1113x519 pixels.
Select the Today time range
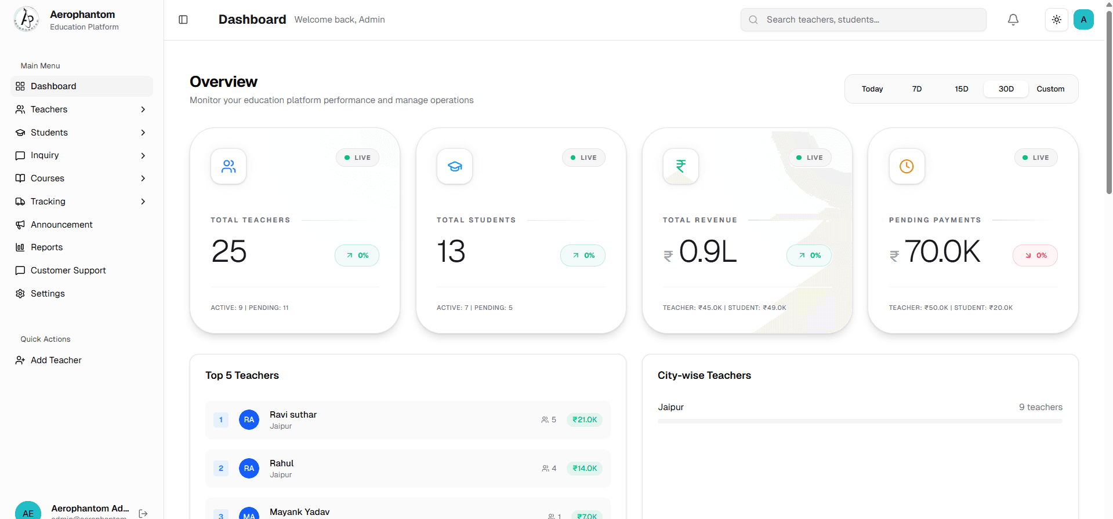pyautogui.click(x=872, y=89)
